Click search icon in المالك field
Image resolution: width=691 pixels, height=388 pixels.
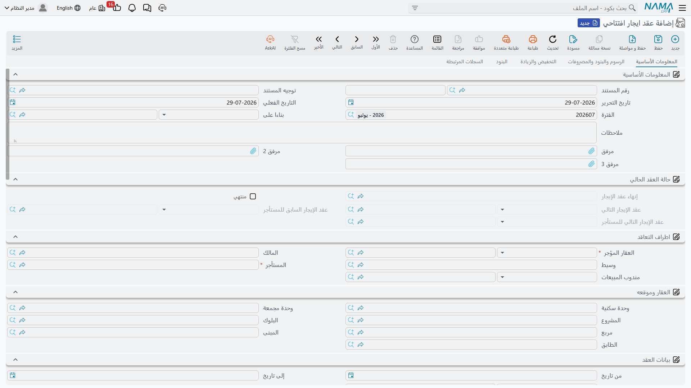click(13, 253)
